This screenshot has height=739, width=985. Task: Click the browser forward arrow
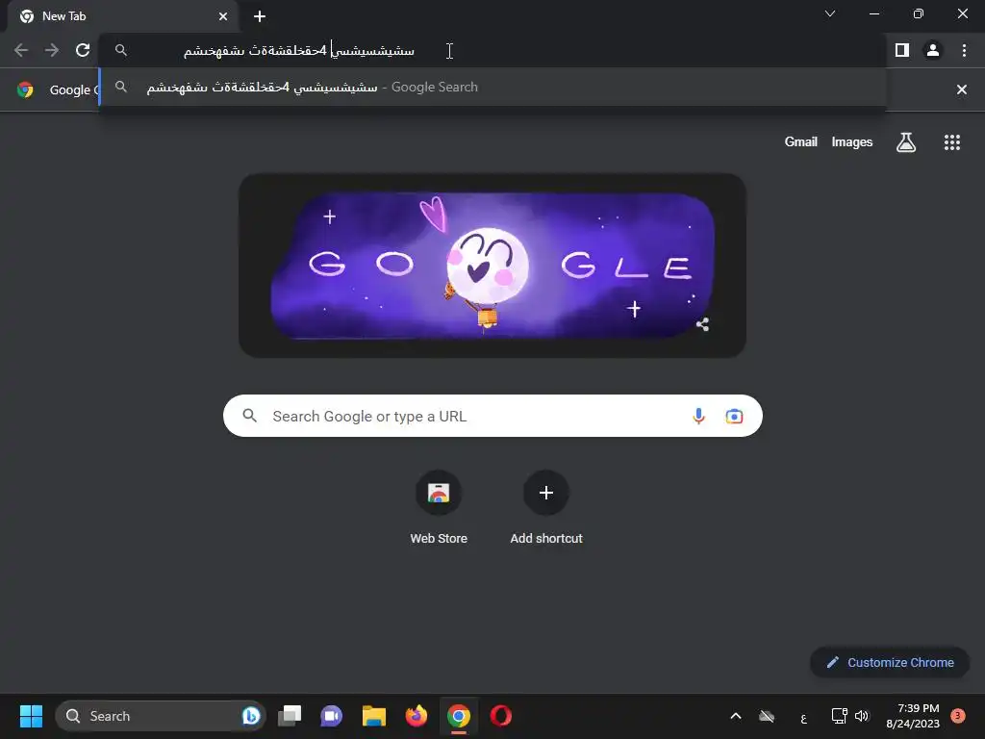pyautogui.click(x=52, y=50)
